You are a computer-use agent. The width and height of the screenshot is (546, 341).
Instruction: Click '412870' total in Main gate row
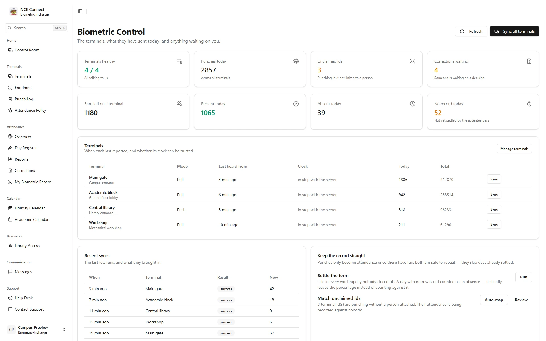pyautogui.click(x=447, y=180)
